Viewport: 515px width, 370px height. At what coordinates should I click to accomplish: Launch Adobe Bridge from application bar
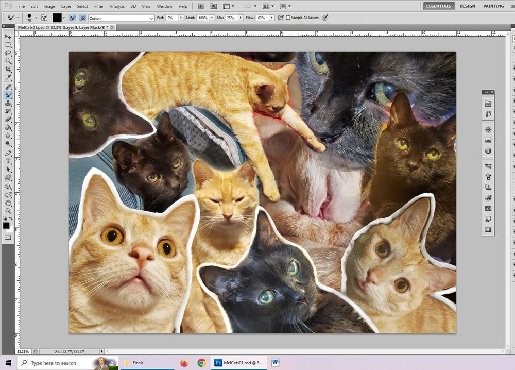click(201, 6)
